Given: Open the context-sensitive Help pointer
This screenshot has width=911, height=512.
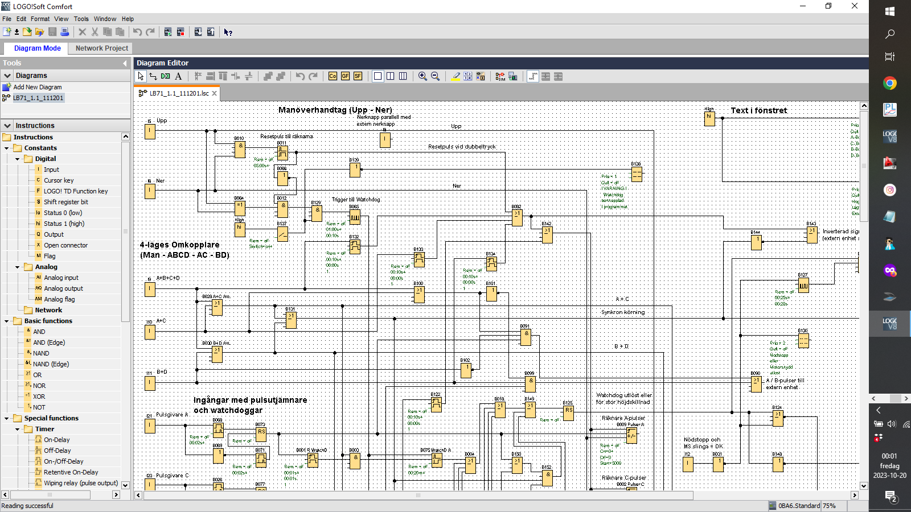Looking at the screenshot, I should coord(228,32).
